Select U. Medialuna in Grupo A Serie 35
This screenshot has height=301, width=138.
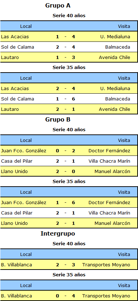click(x=115, y=88)
